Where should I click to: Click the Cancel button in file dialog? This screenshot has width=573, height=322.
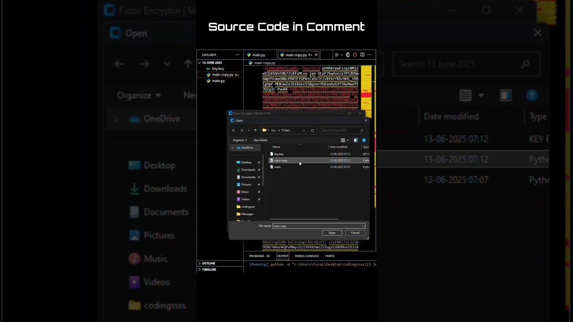(x=355, y=233)
